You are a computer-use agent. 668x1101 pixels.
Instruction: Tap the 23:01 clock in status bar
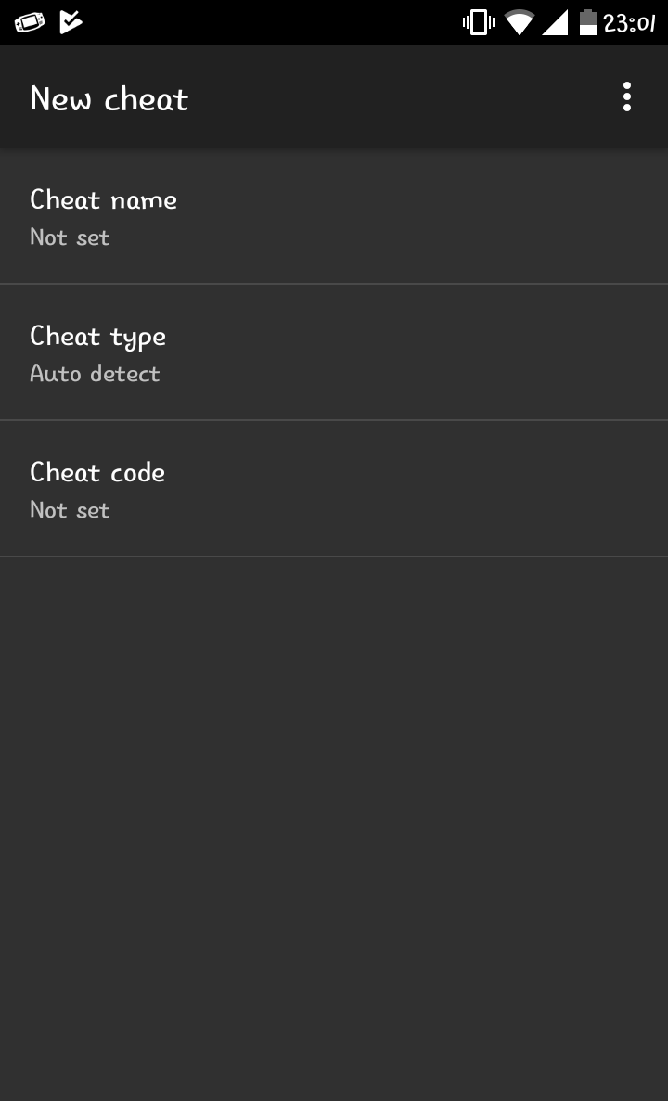pyautogui.click(x=630, y=22)
